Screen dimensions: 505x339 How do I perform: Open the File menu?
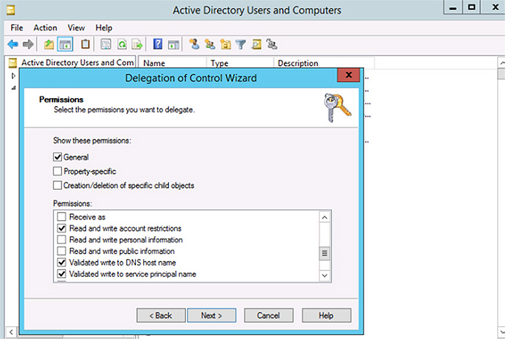click(17, 28)
